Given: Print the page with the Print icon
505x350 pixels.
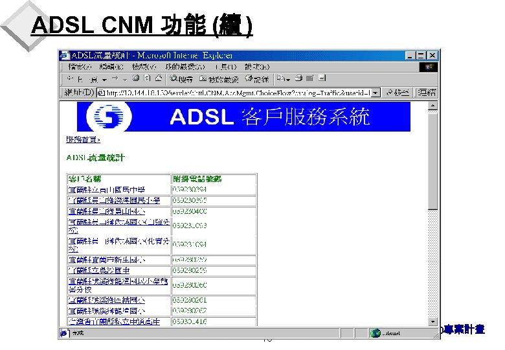Looking at the screenshot, I should (x=299, y=78).
